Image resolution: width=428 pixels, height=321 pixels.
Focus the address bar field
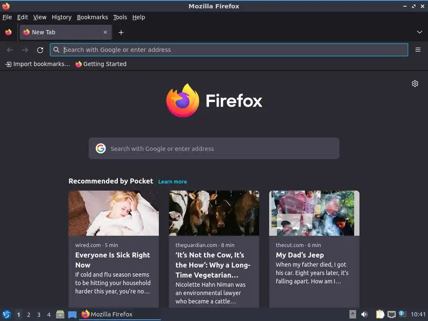(x=229, y=50)
